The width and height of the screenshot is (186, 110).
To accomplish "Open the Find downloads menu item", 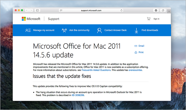I will click(150, 30).
